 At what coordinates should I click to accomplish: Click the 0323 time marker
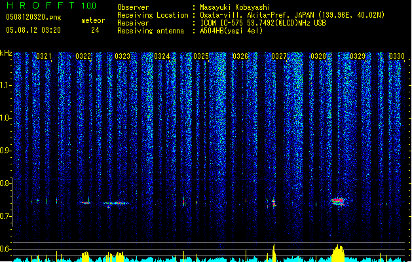122,56
